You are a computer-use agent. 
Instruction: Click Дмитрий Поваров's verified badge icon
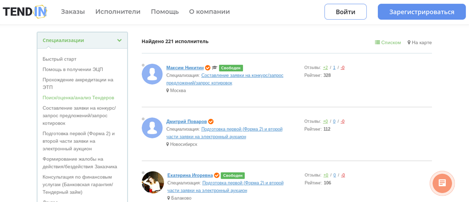tap(211, 122)
